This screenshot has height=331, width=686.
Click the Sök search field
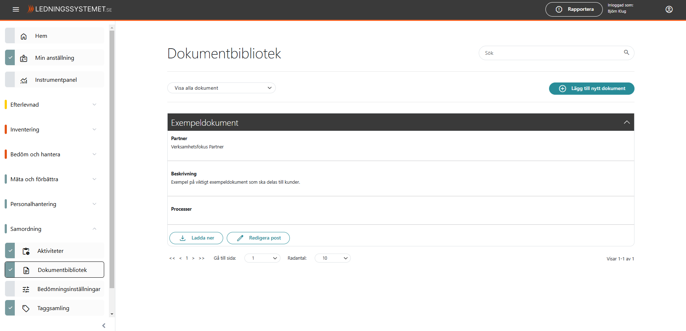[x=552, y=53]
